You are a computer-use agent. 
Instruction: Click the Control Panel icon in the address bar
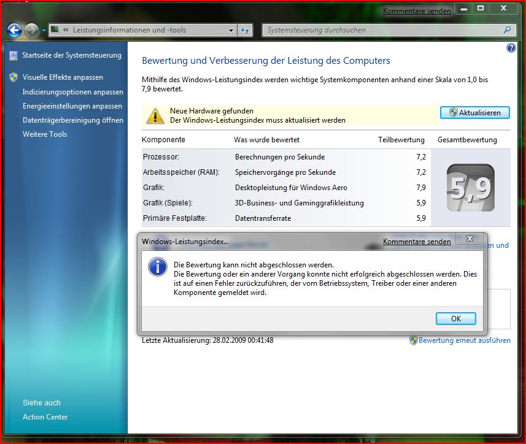pos(55,30)
